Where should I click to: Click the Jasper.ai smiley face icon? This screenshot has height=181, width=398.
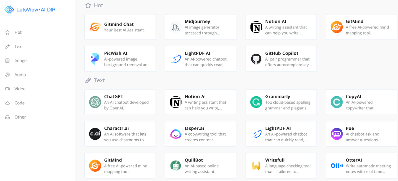click(176, 134)
